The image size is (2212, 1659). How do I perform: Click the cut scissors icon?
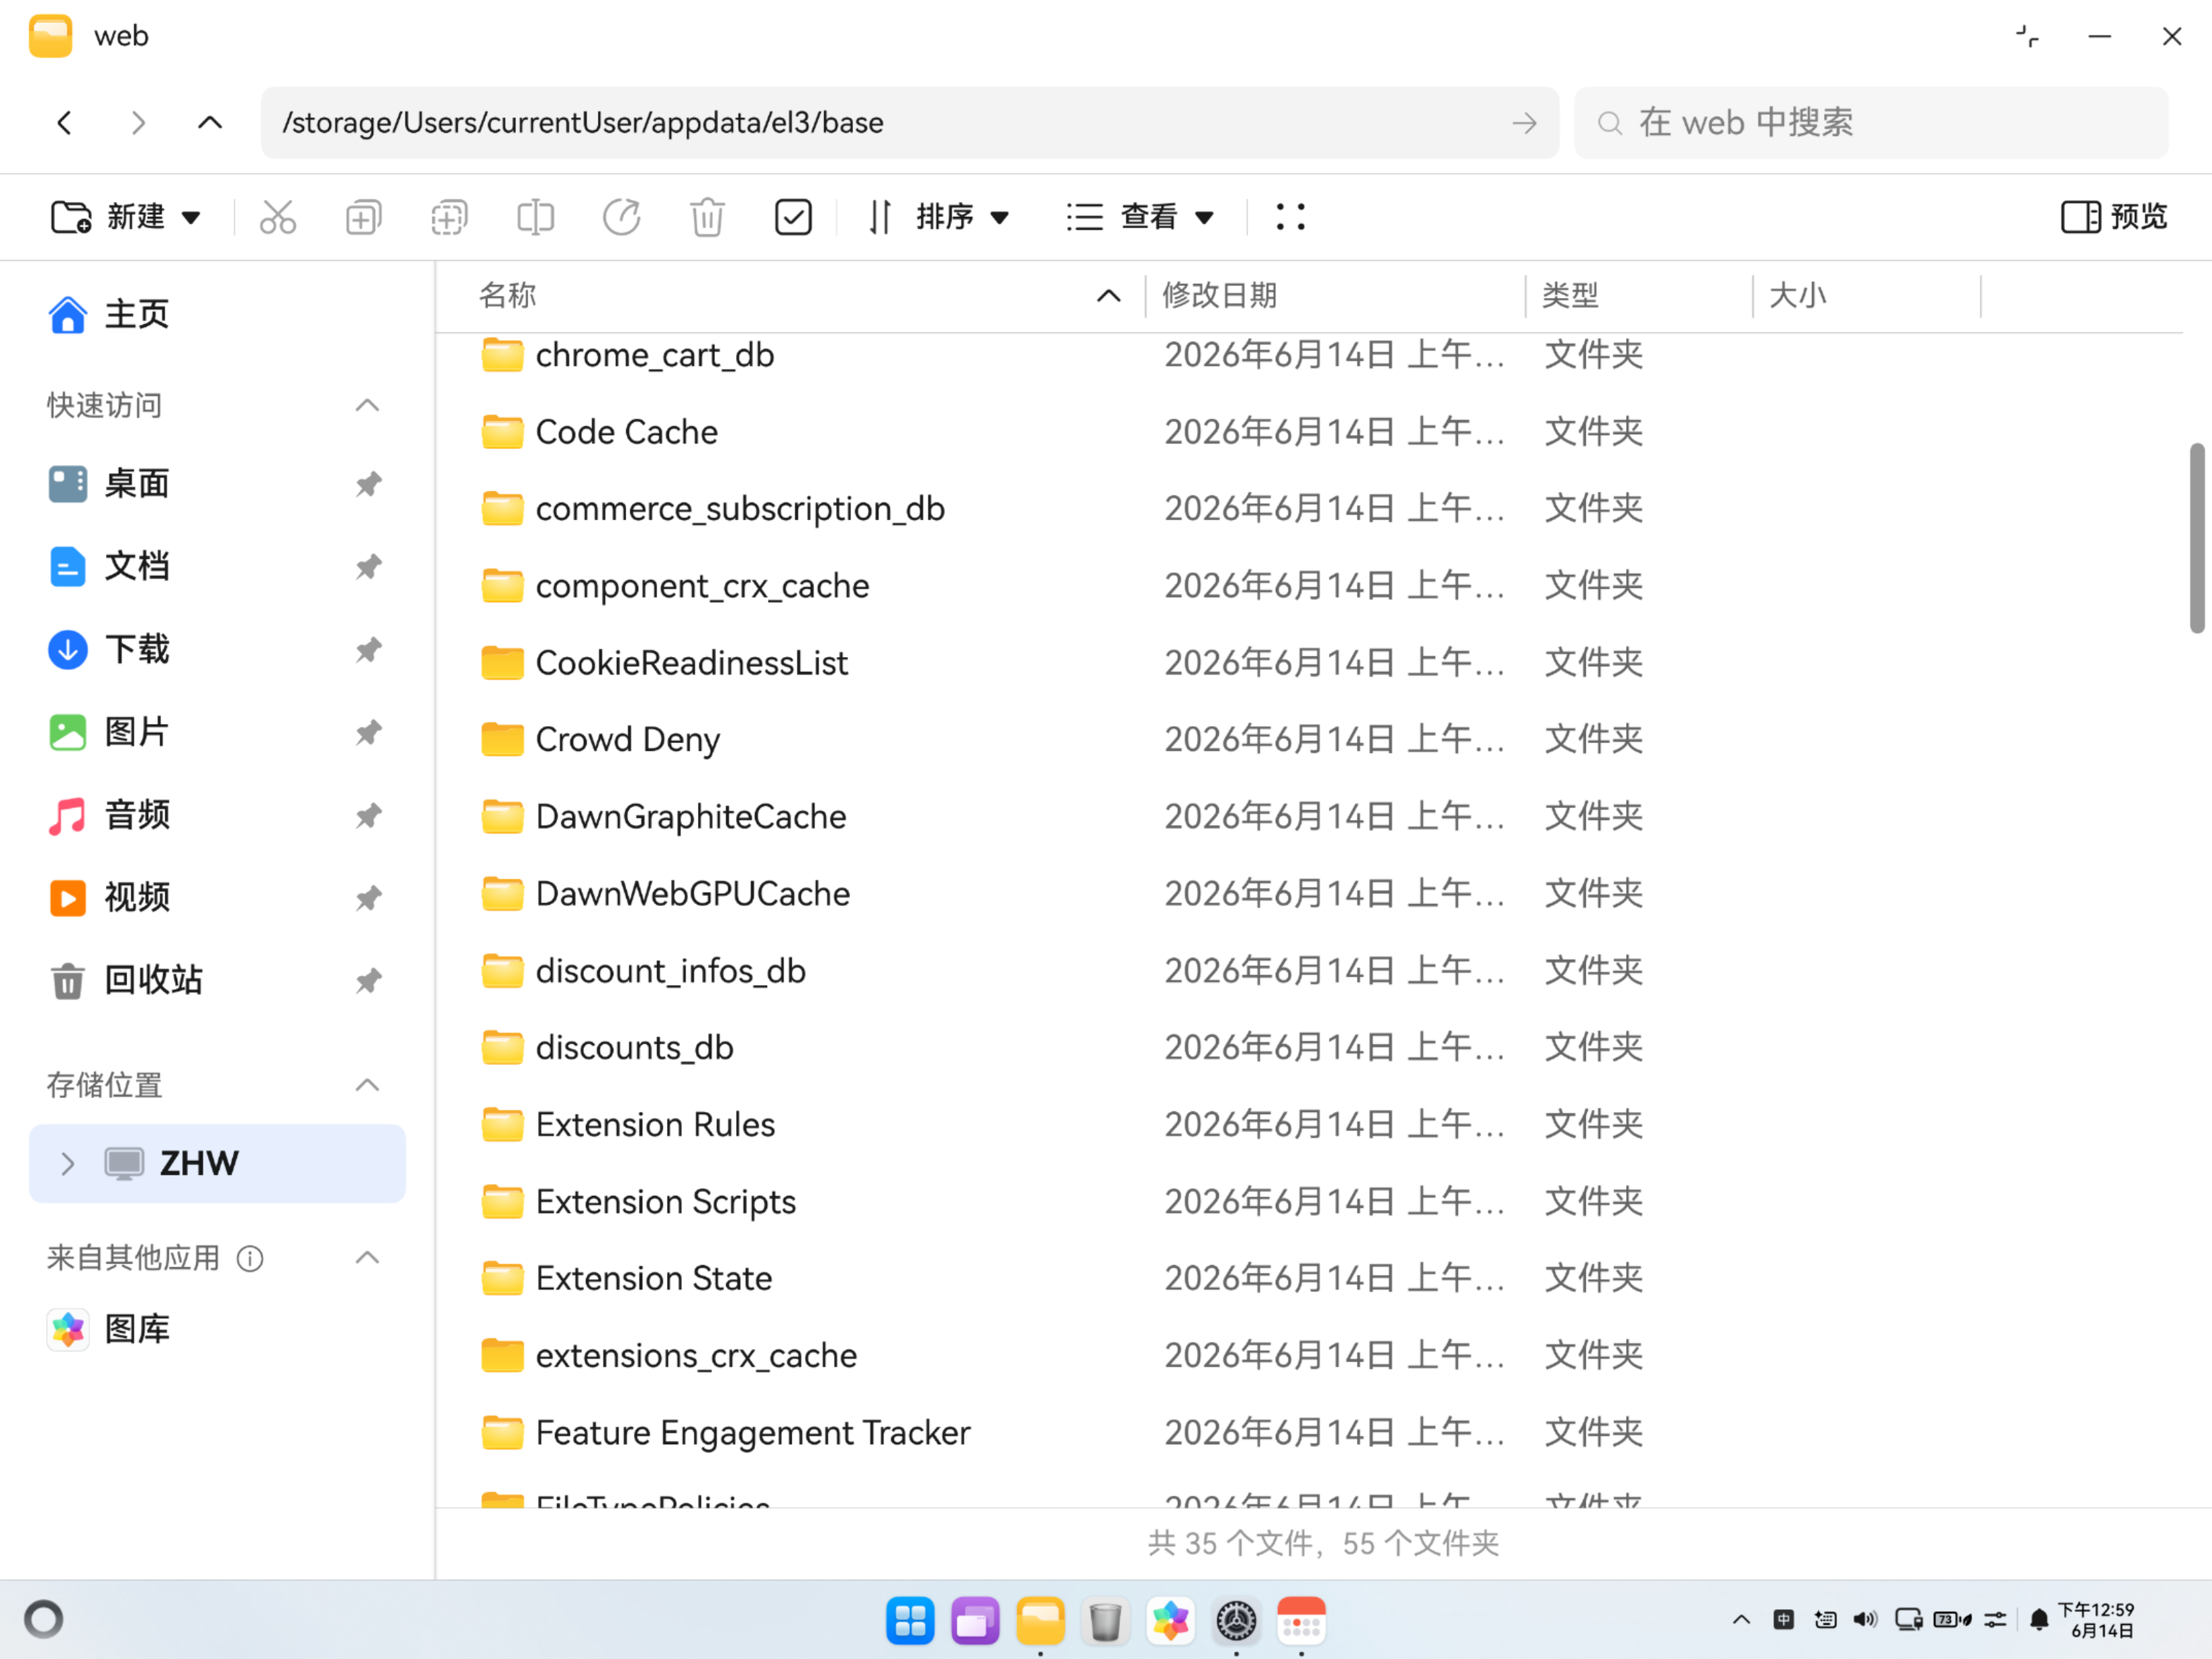click(x=278, y=217)
